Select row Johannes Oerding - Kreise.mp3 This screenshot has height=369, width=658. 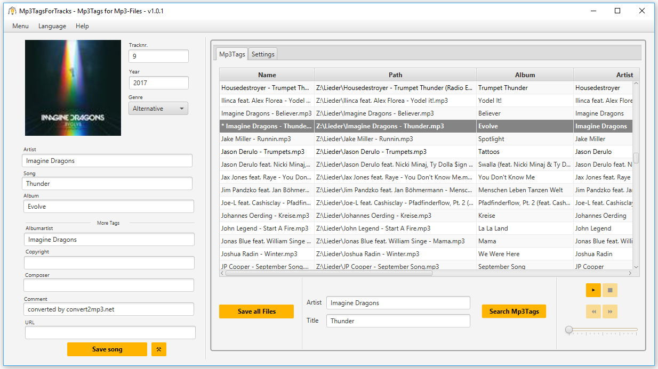(426, 216)
